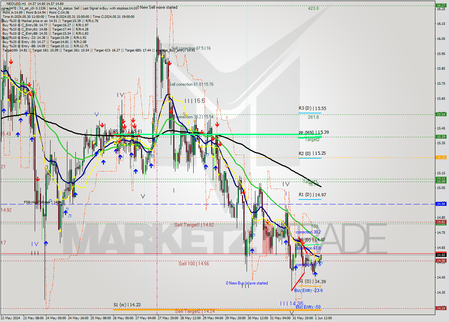Click the 'I I I 15.5' wave label
The height and width of the screenshot is (322, 449).
tap(195, 101)
